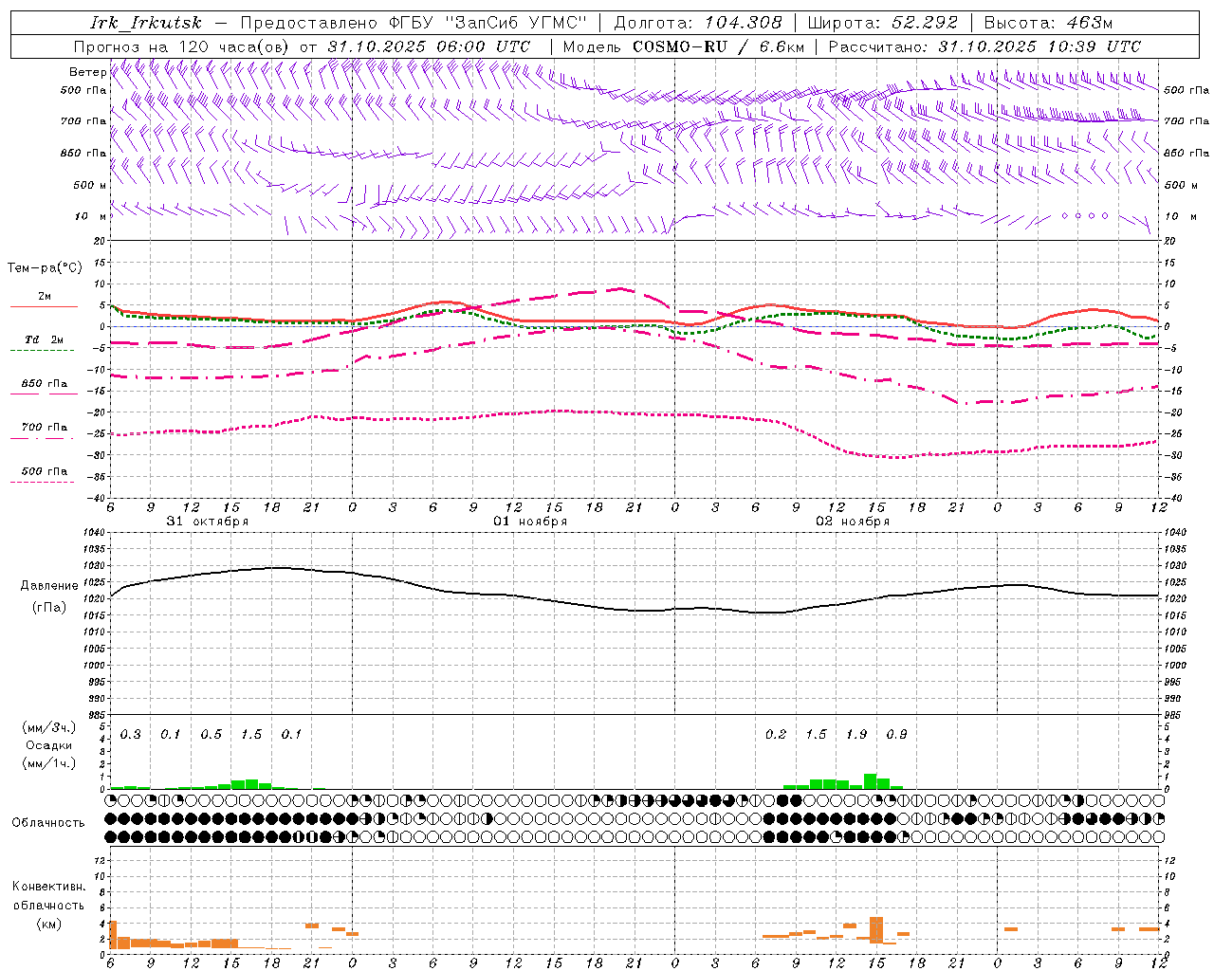This screenshot has height=971, width=1214.
Task: Click the (мм/3ч.) unit label
Action: tap(48, 727)
